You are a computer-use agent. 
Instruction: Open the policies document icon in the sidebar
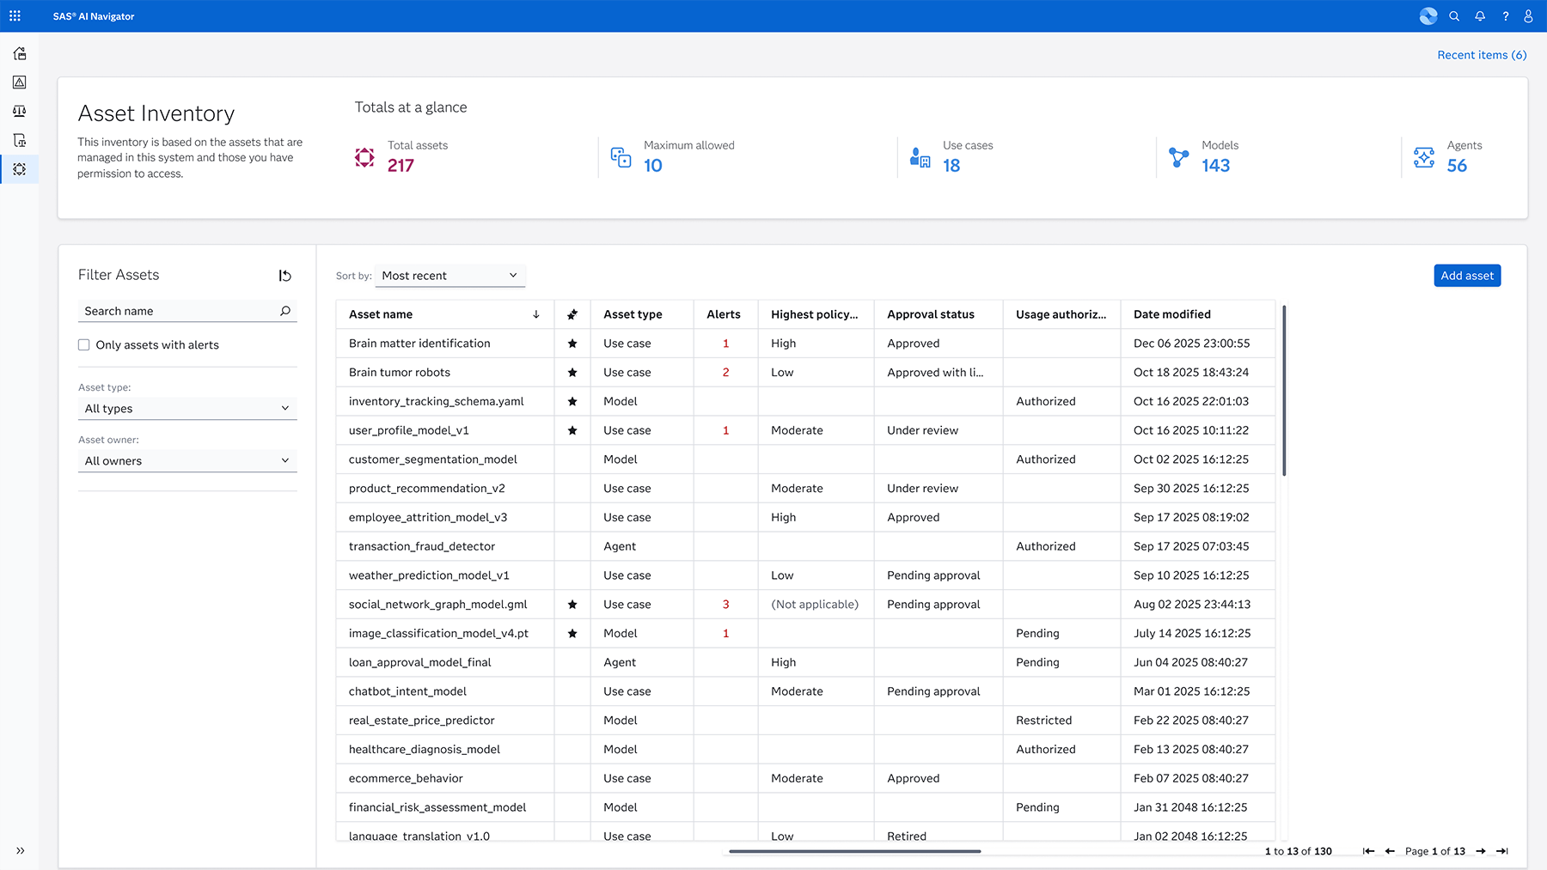(19, 139)
